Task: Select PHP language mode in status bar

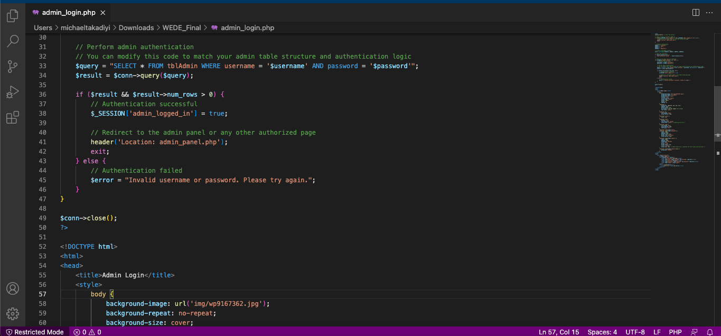Action: 675,332
